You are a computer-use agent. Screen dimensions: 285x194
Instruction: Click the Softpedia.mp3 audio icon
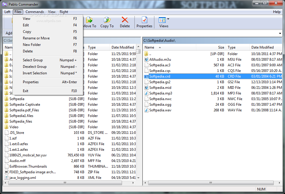click(146, 93)
